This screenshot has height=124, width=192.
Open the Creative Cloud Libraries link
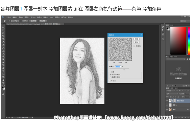pos(178,78)
